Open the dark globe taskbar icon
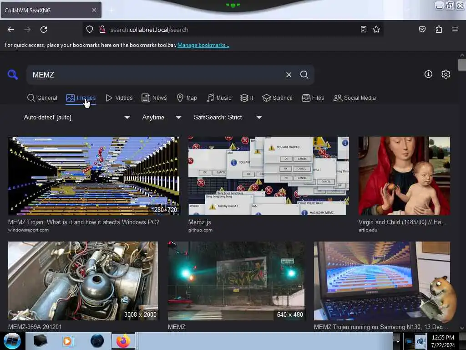This screenshot has height=350, width=466. click(x=97, y=341)
